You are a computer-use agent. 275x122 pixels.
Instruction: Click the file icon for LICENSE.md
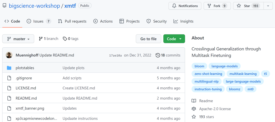click(9, 88)
